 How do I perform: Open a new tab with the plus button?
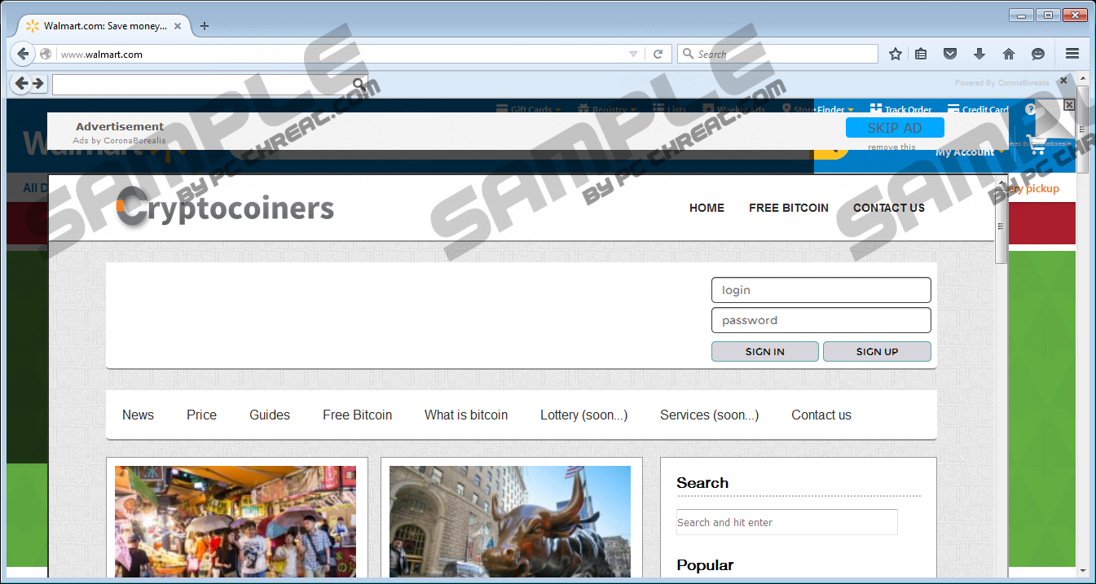coord(205,26)
